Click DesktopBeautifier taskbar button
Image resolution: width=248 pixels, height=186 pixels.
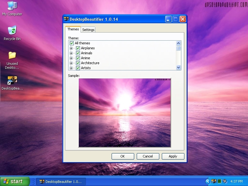pos(61,181)
